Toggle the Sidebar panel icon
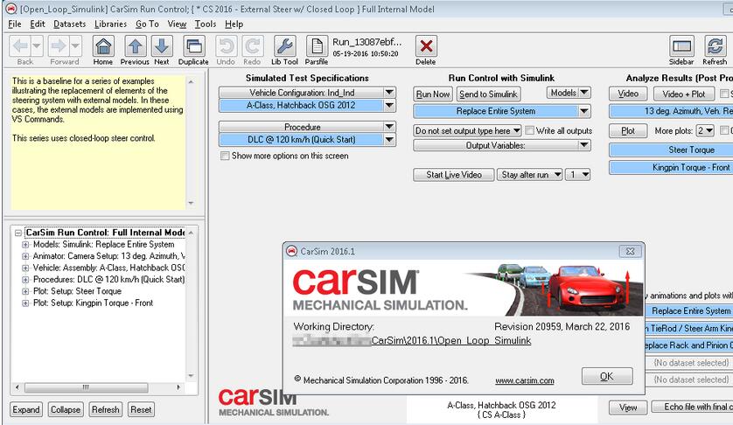This screenshot has width=733, height=425. pos(681,46)
